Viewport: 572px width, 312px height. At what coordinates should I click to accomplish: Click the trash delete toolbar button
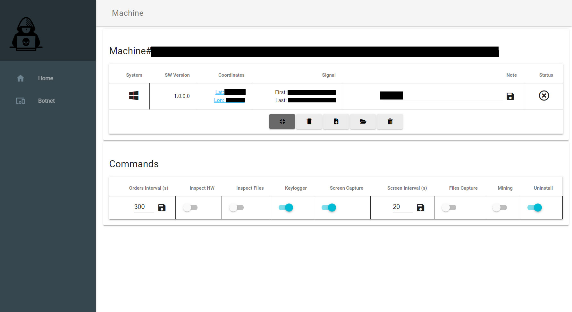(390, 121)
